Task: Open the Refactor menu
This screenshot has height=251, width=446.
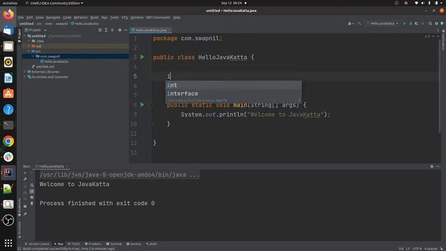Action: [x=81, y=17]
